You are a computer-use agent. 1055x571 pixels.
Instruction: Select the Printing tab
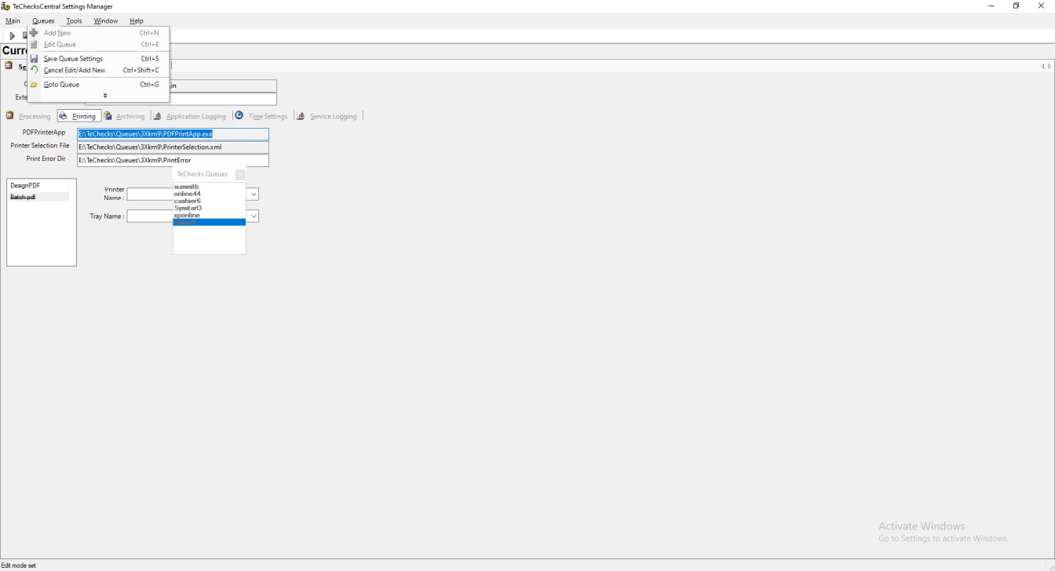point(79,116)
